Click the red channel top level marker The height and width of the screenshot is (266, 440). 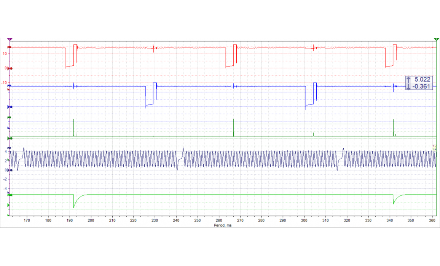point(10,47)
